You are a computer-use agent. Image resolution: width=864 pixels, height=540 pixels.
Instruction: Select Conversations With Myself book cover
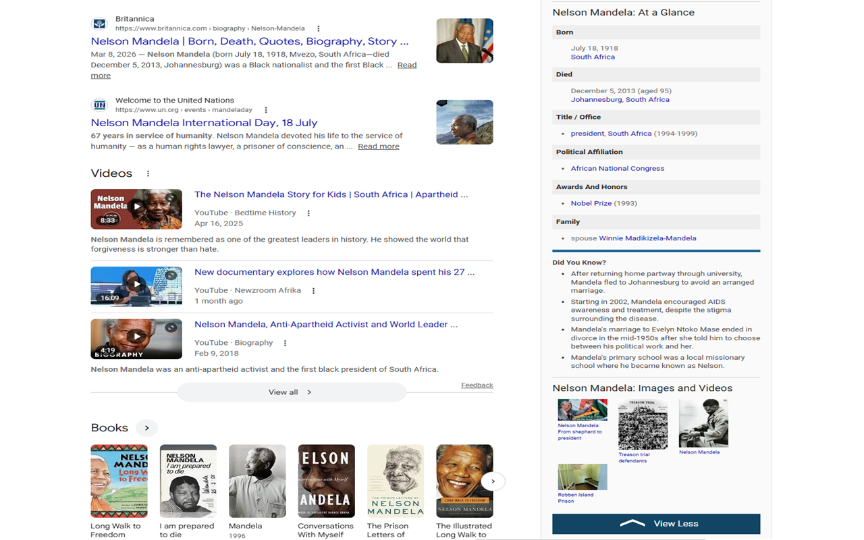326,481
